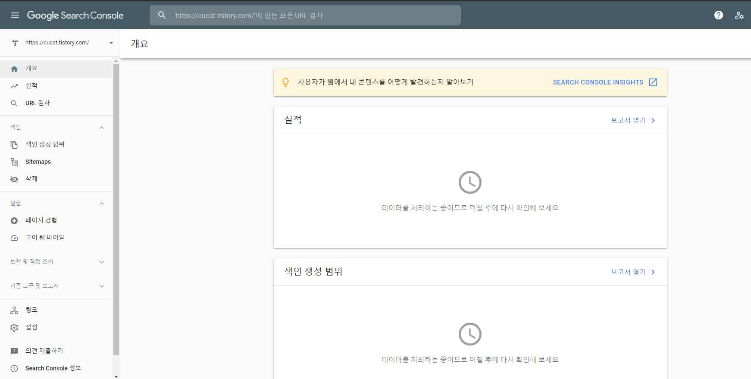The image size is (751, 379).
Task: Open Sitemaps in the sidebar
Action: tap(56, 162)
